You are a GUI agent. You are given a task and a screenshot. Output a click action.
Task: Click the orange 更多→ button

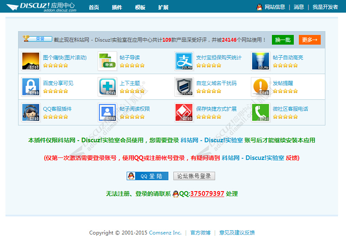coord(310,40)
